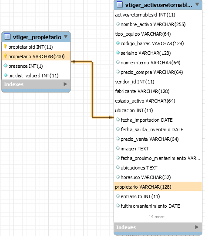Select the relationship connector line between tables
The image size is (205, 236).
tap(92, 90)
